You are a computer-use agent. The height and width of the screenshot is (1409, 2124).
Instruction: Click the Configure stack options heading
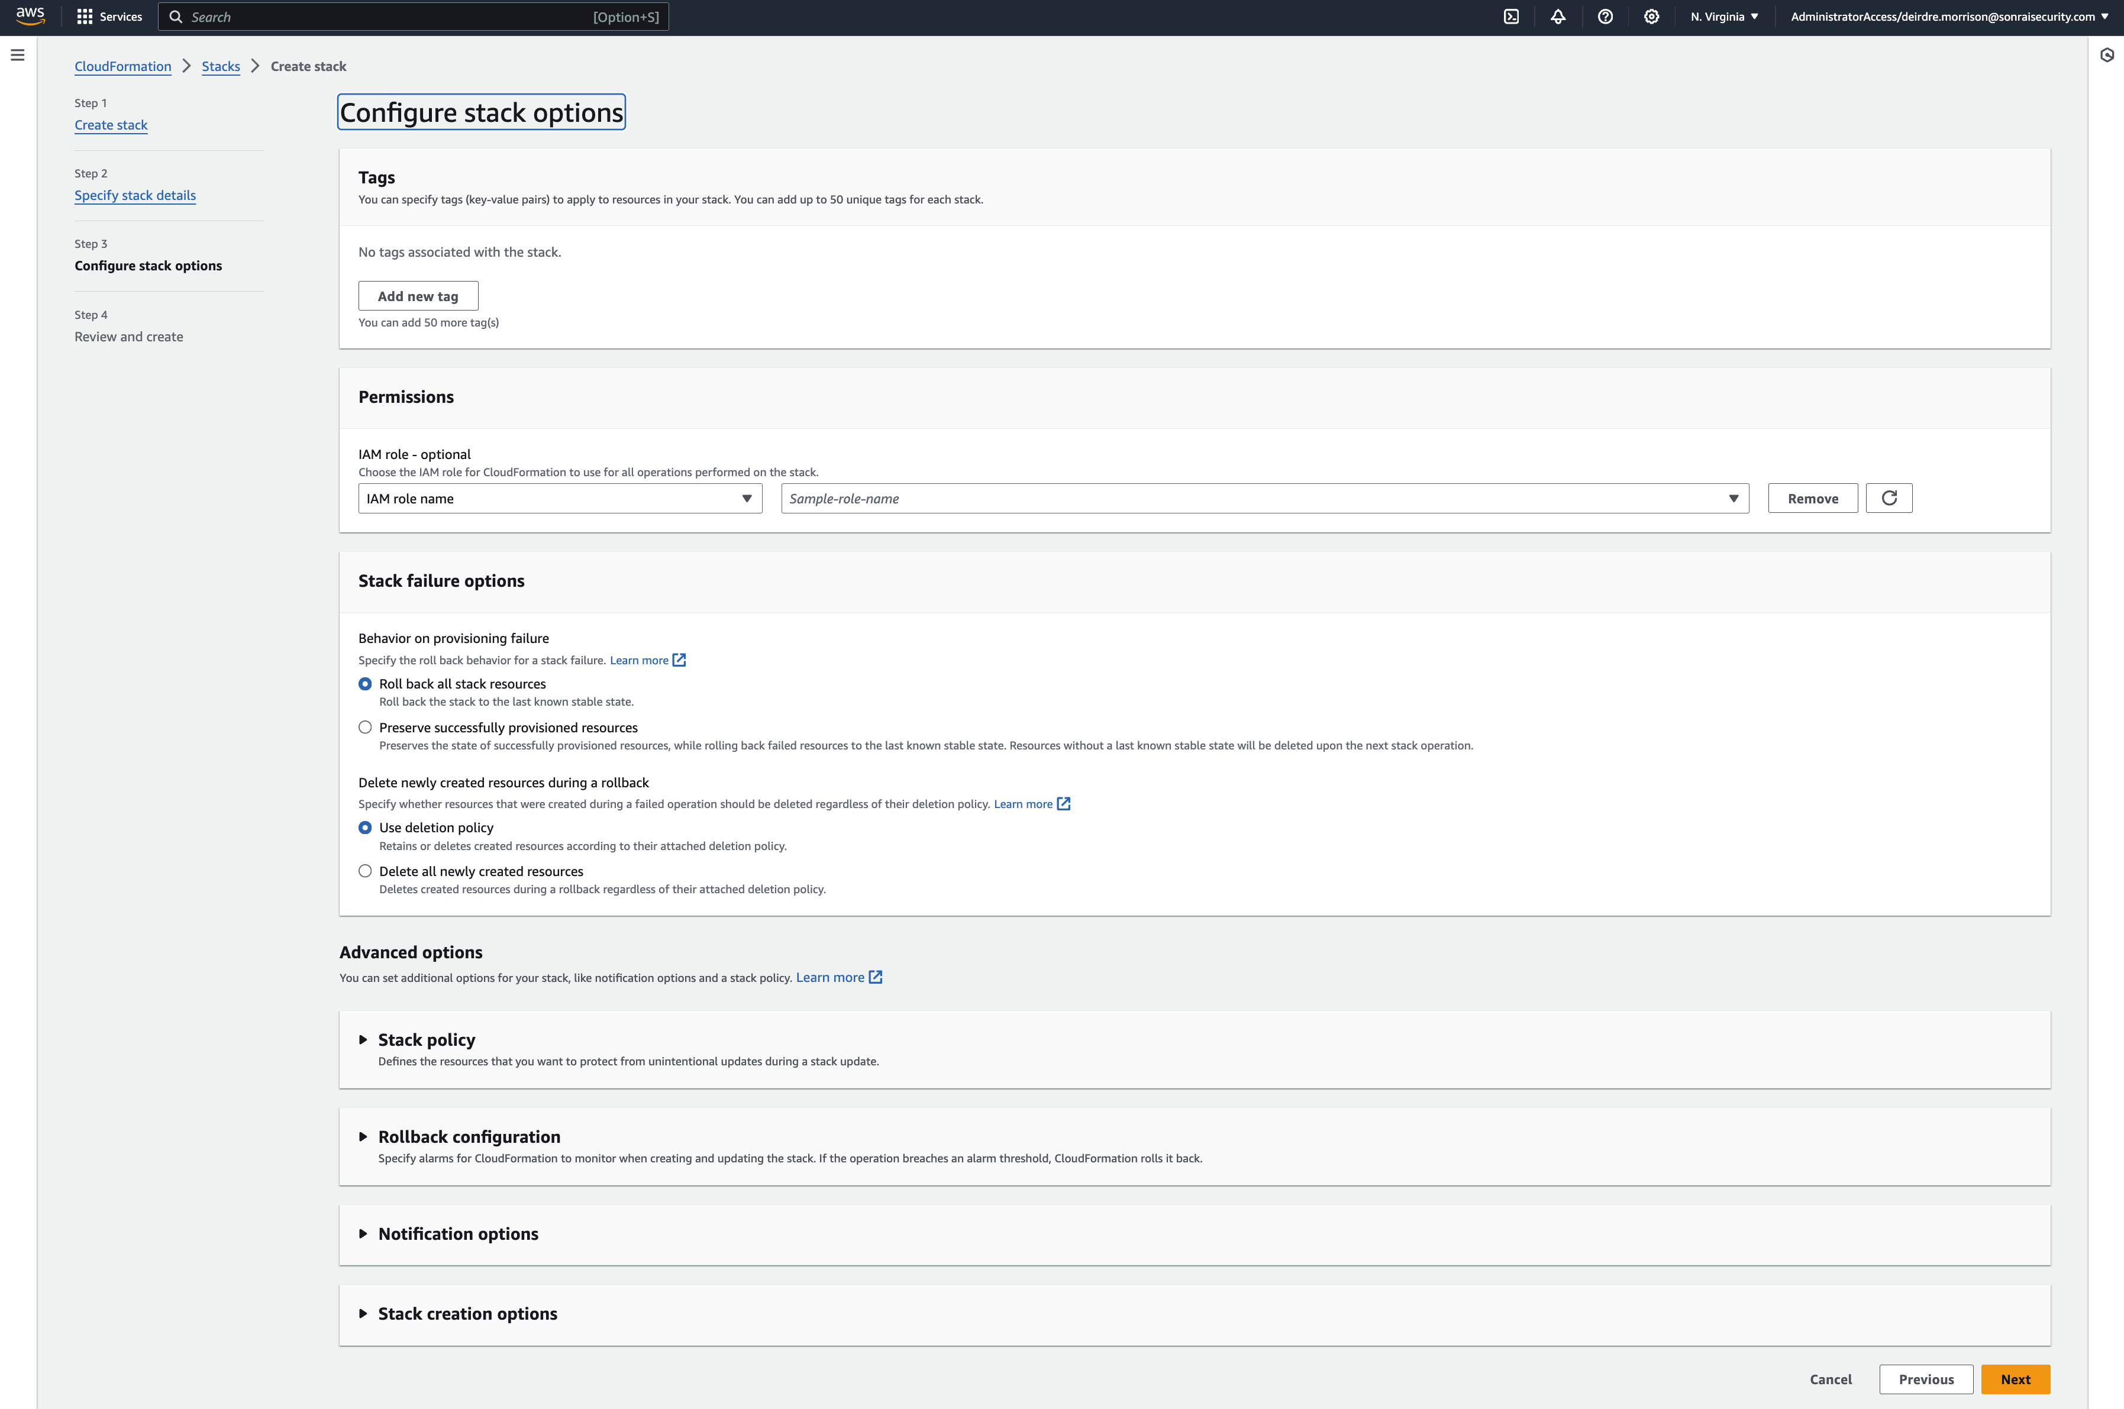(x=481, y=112)
